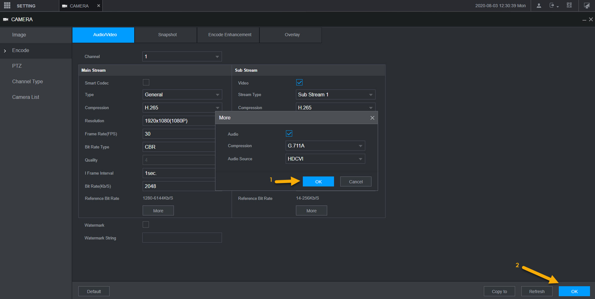This screenshot has width=595, height=299.
Task: Switch to the Snapshot tab
Action: coord(167,35)
